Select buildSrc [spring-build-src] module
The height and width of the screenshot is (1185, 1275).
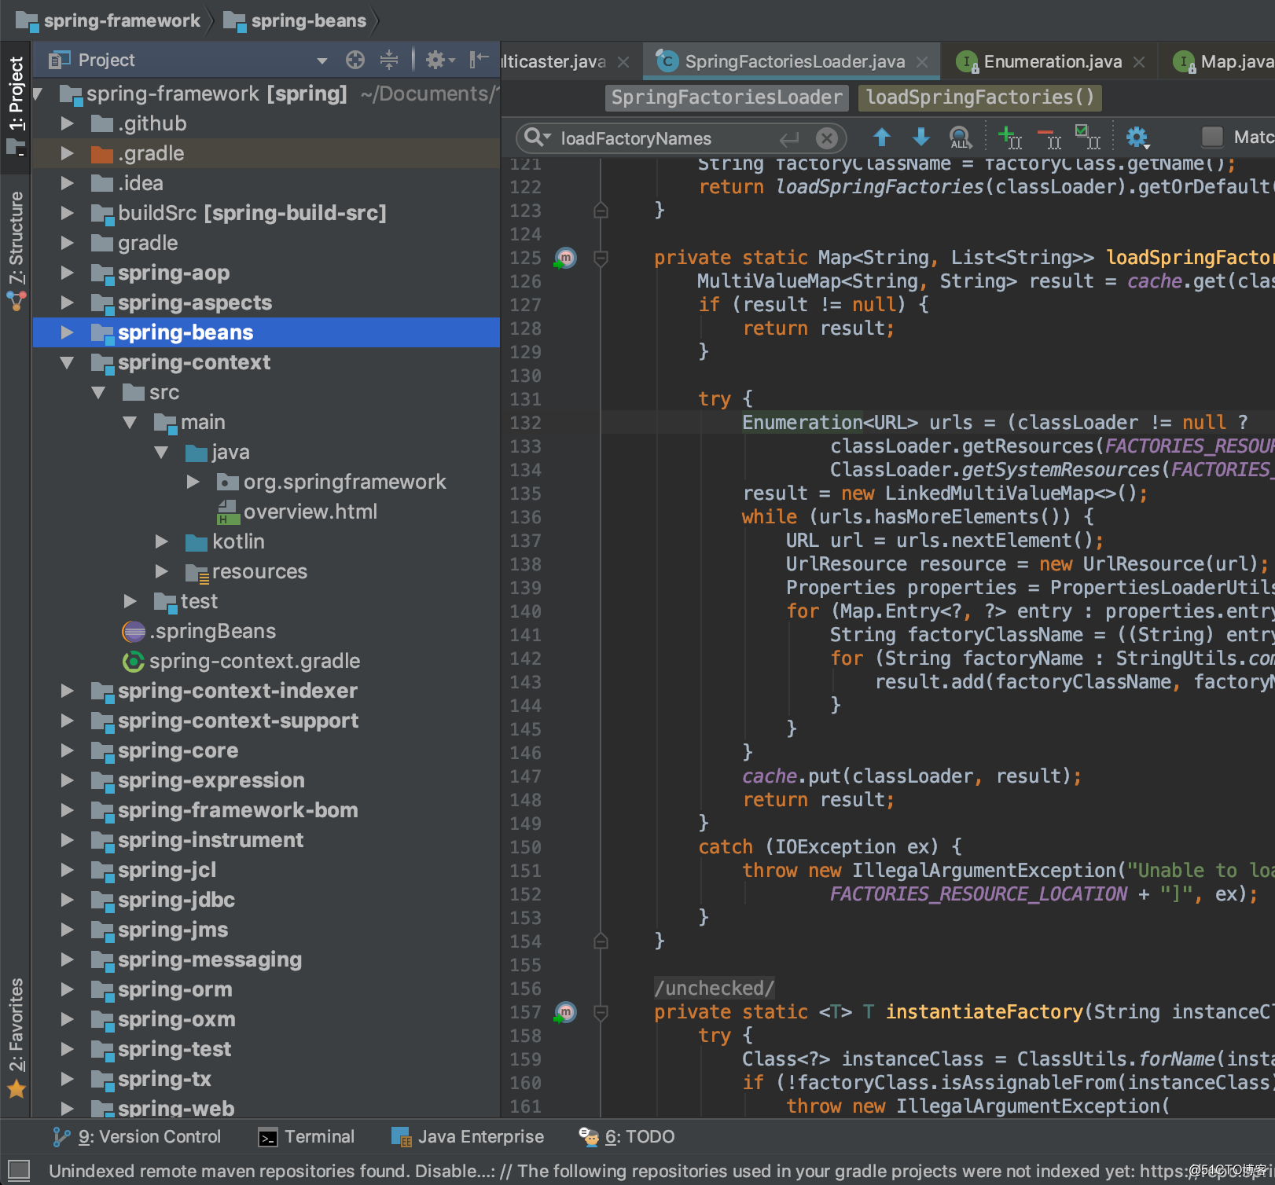[239, 213]
